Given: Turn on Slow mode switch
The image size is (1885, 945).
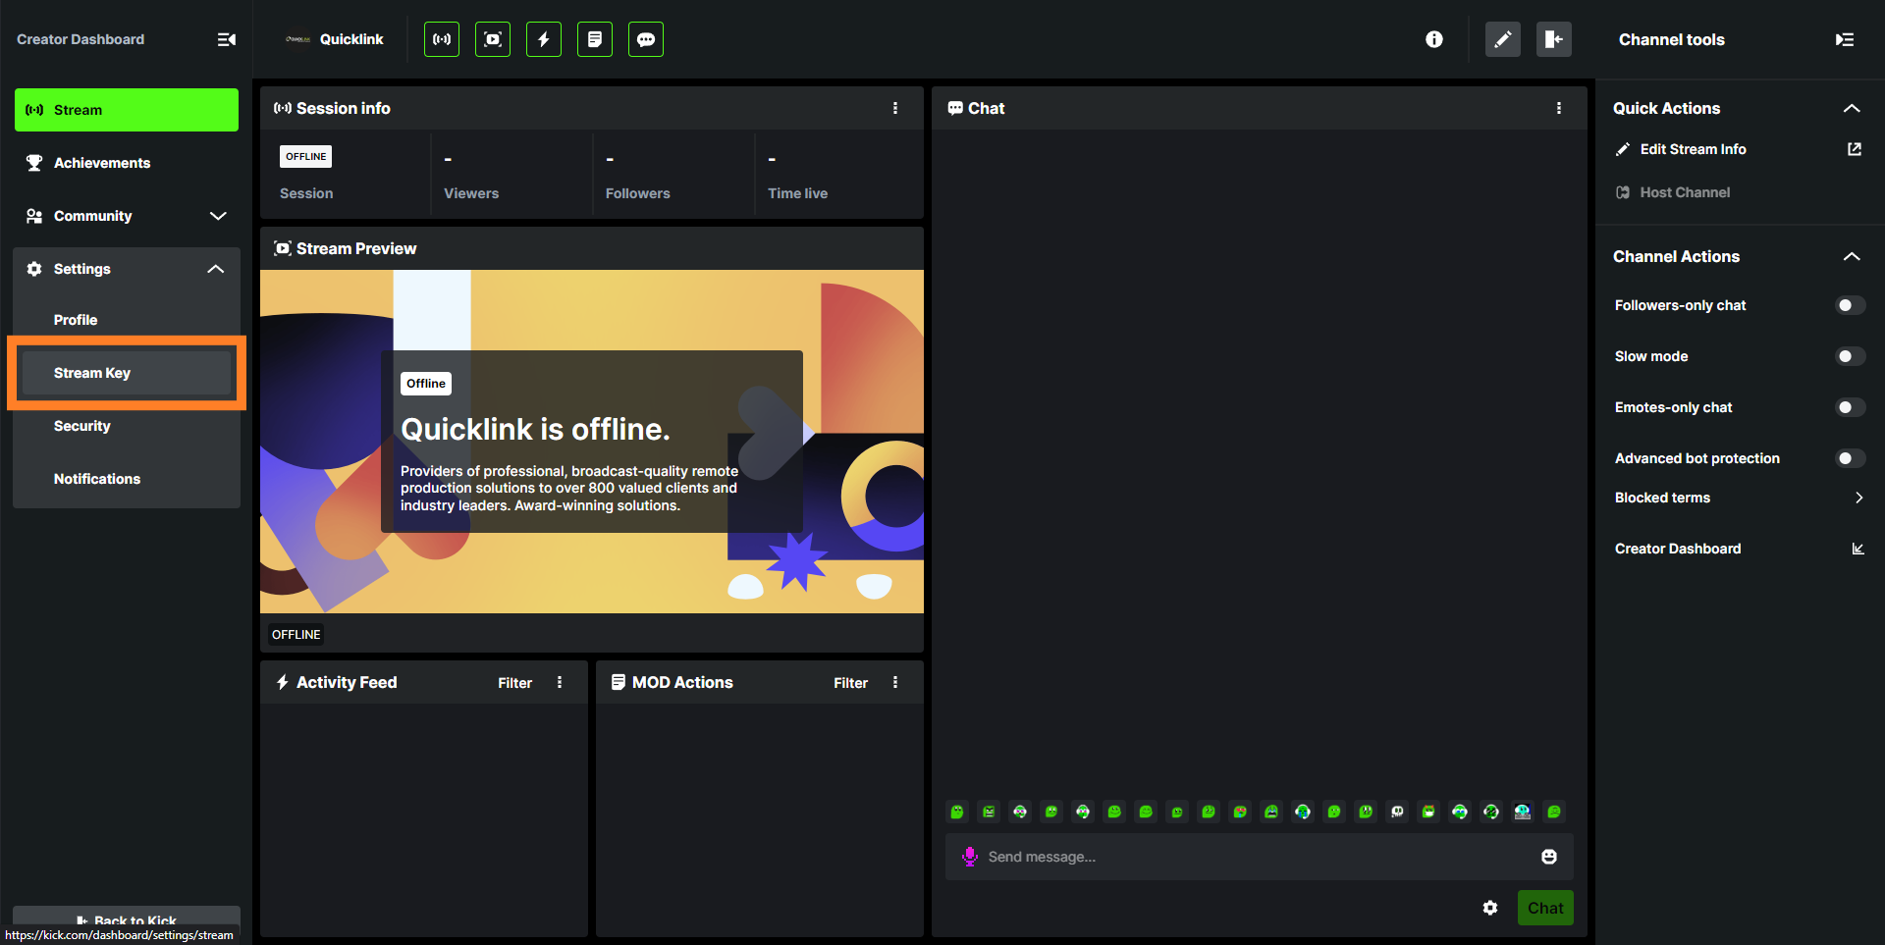Looking at the screenshot, I should (1850, 356).
